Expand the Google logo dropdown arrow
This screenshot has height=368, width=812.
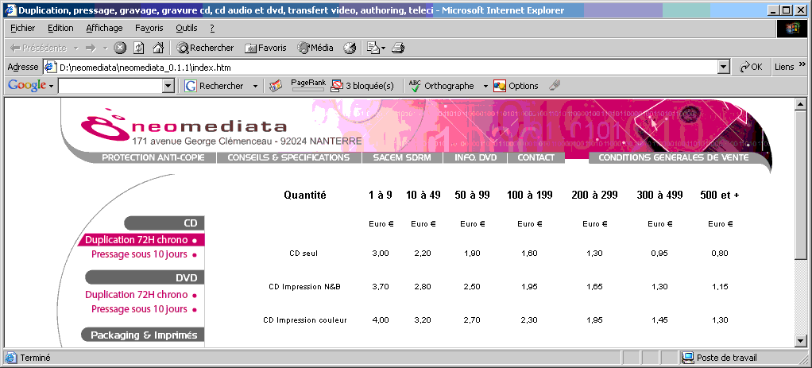(x=51, y=86)
